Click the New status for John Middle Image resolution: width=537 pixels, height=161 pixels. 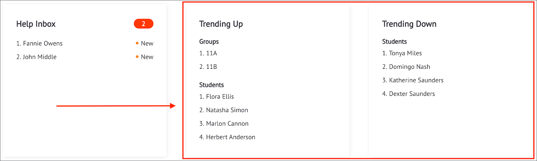[x=147, y=57]
